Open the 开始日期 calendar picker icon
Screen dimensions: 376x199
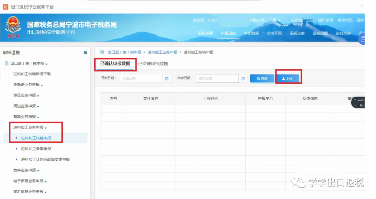(167, 78)
